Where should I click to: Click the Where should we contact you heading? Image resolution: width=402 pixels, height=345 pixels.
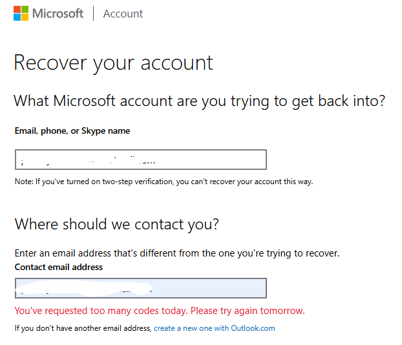click(117, 225)
